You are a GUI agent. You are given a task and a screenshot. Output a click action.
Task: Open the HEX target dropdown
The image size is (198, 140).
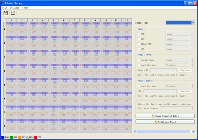coord(179,39)
